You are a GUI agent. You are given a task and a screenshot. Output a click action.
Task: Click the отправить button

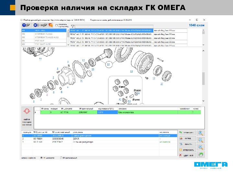coord(187,150)
